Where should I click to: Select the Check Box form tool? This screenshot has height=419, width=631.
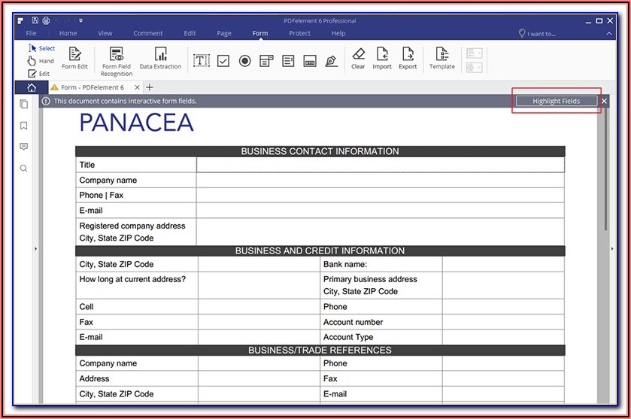[x=223, y=60]
